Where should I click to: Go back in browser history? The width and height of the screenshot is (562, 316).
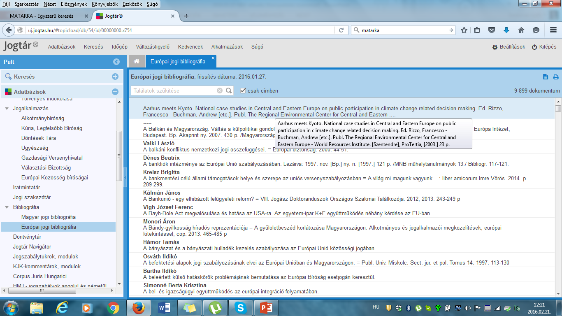(9, 30)
